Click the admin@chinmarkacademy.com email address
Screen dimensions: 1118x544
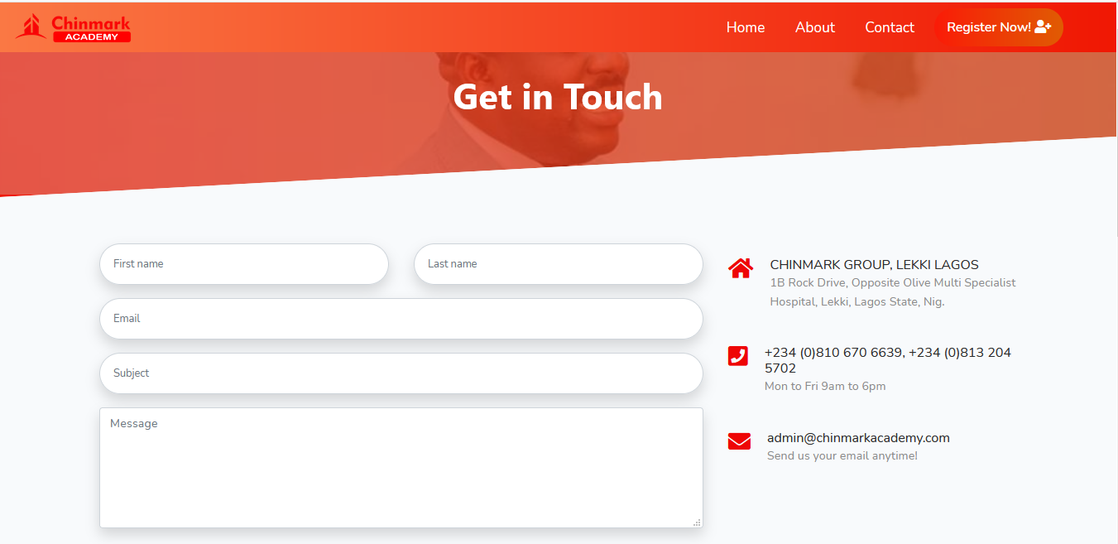(x=858, y=438)
